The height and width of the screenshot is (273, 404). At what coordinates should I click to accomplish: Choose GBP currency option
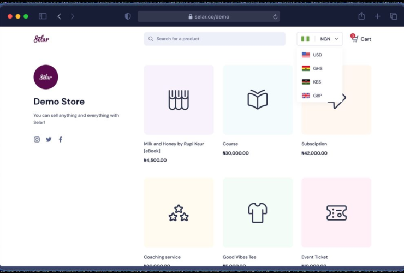point(317,96)
